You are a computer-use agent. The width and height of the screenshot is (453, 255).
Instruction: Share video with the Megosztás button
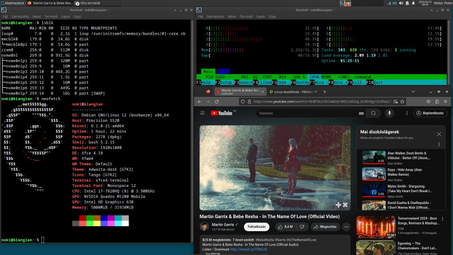point(325,227)
